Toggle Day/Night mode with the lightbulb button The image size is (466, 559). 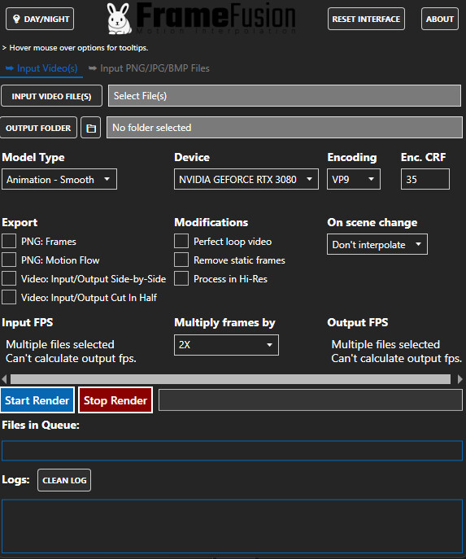coord(40,19)
